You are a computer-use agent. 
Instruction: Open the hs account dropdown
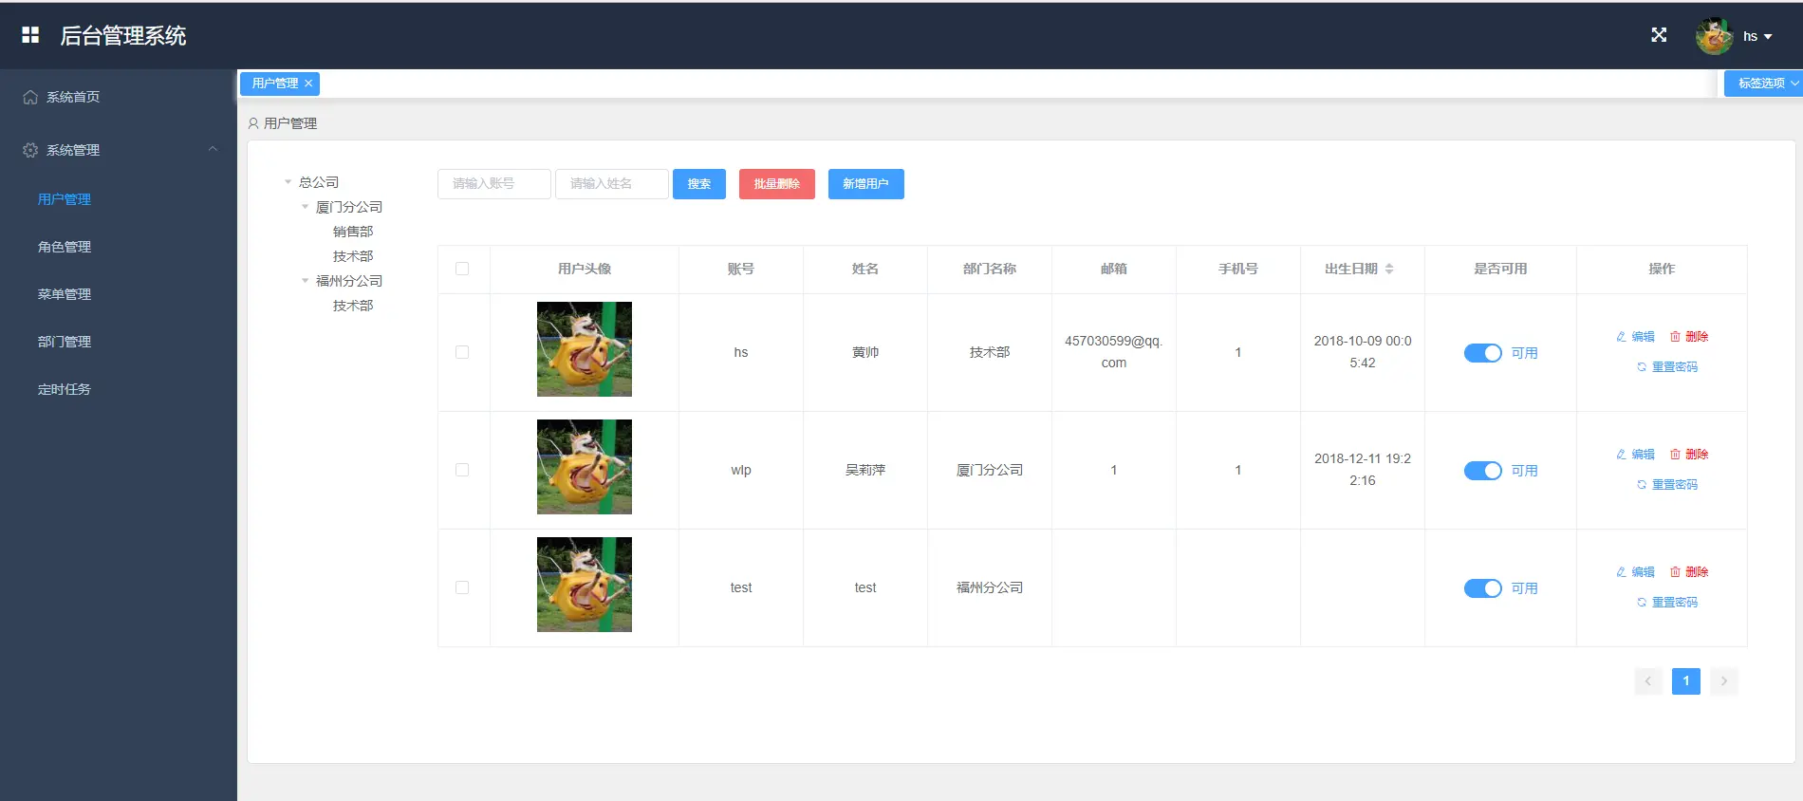click(x=1757, y=36)
